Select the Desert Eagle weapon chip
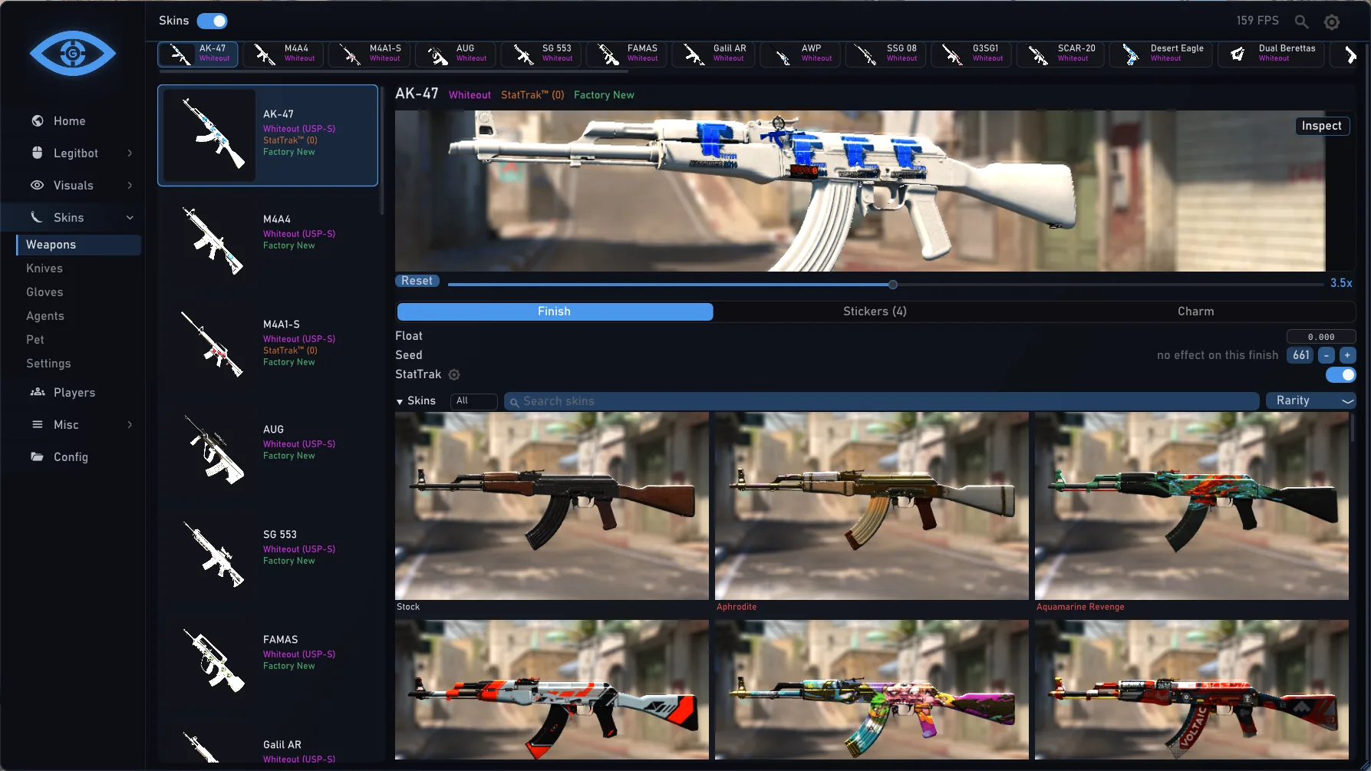 tap(1161, 54)
